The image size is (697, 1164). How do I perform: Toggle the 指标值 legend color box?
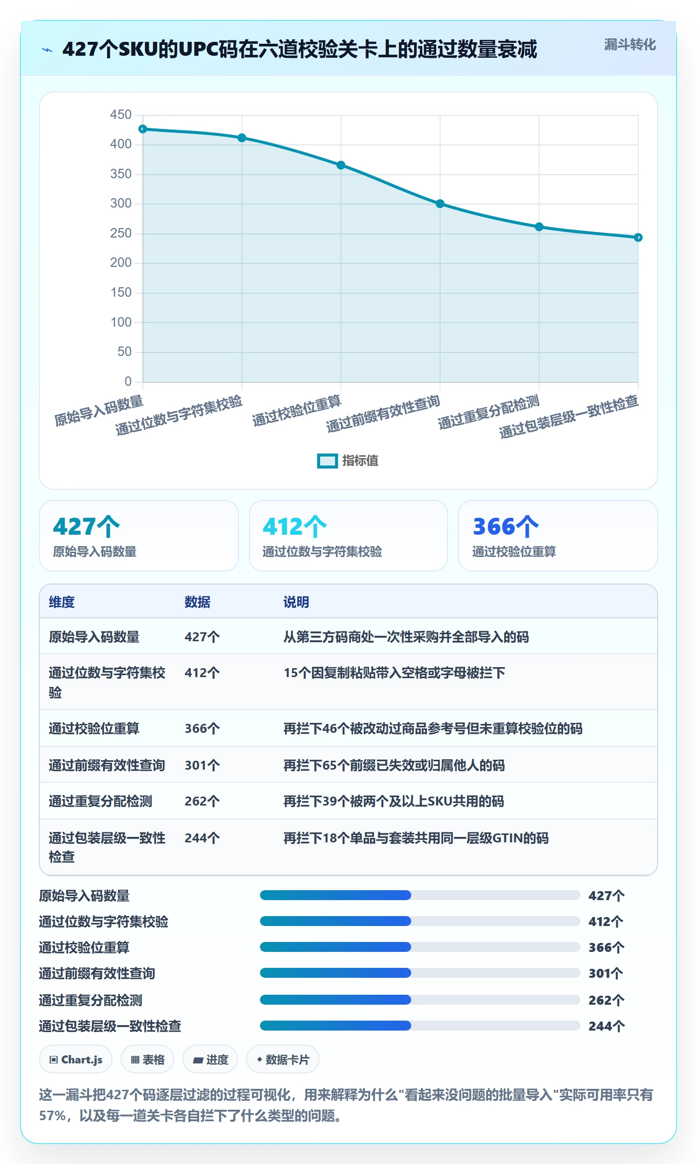coord(327,461)
